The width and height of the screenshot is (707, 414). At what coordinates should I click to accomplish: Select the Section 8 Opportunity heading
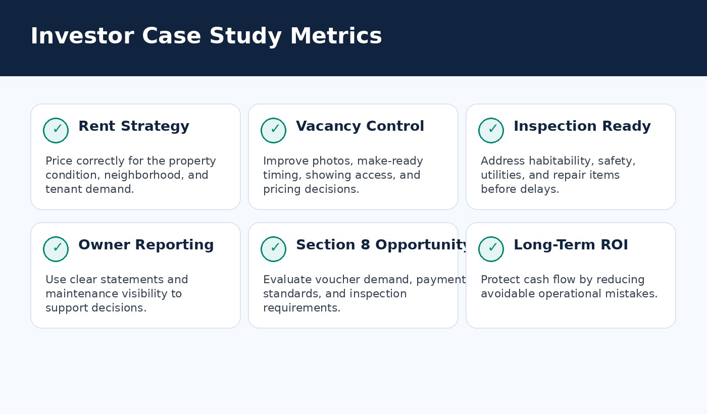pyautogui.click(x=383, y=245)
